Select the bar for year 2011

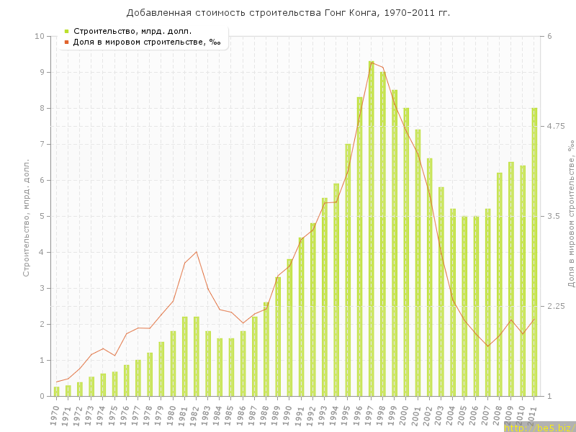[x=534, y=252]
